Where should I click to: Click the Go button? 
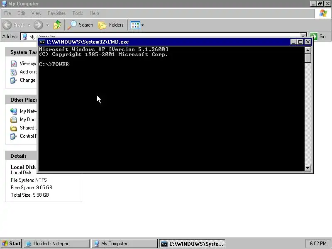pos(319,37)
